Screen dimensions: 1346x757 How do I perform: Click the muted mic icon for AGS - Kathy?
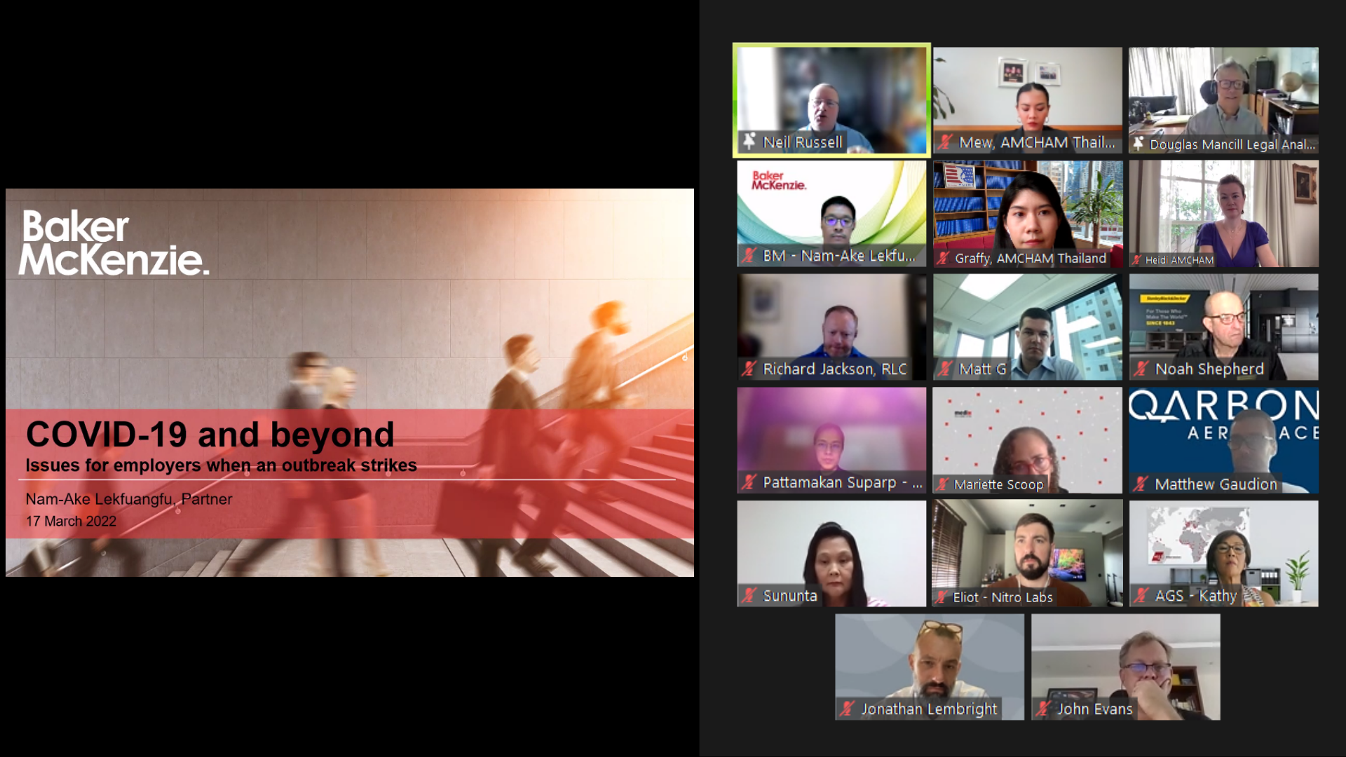coord(1142,596)
